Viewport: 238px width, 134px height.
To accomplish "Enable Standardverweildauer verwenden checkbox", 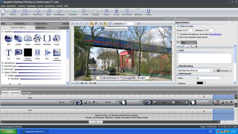I will tap(178, 34).
